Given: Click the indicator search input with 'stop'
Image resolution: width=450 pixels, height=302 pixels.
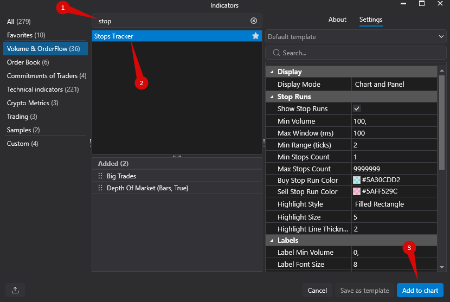Looking at the screenshot, I should pos(177,21).
